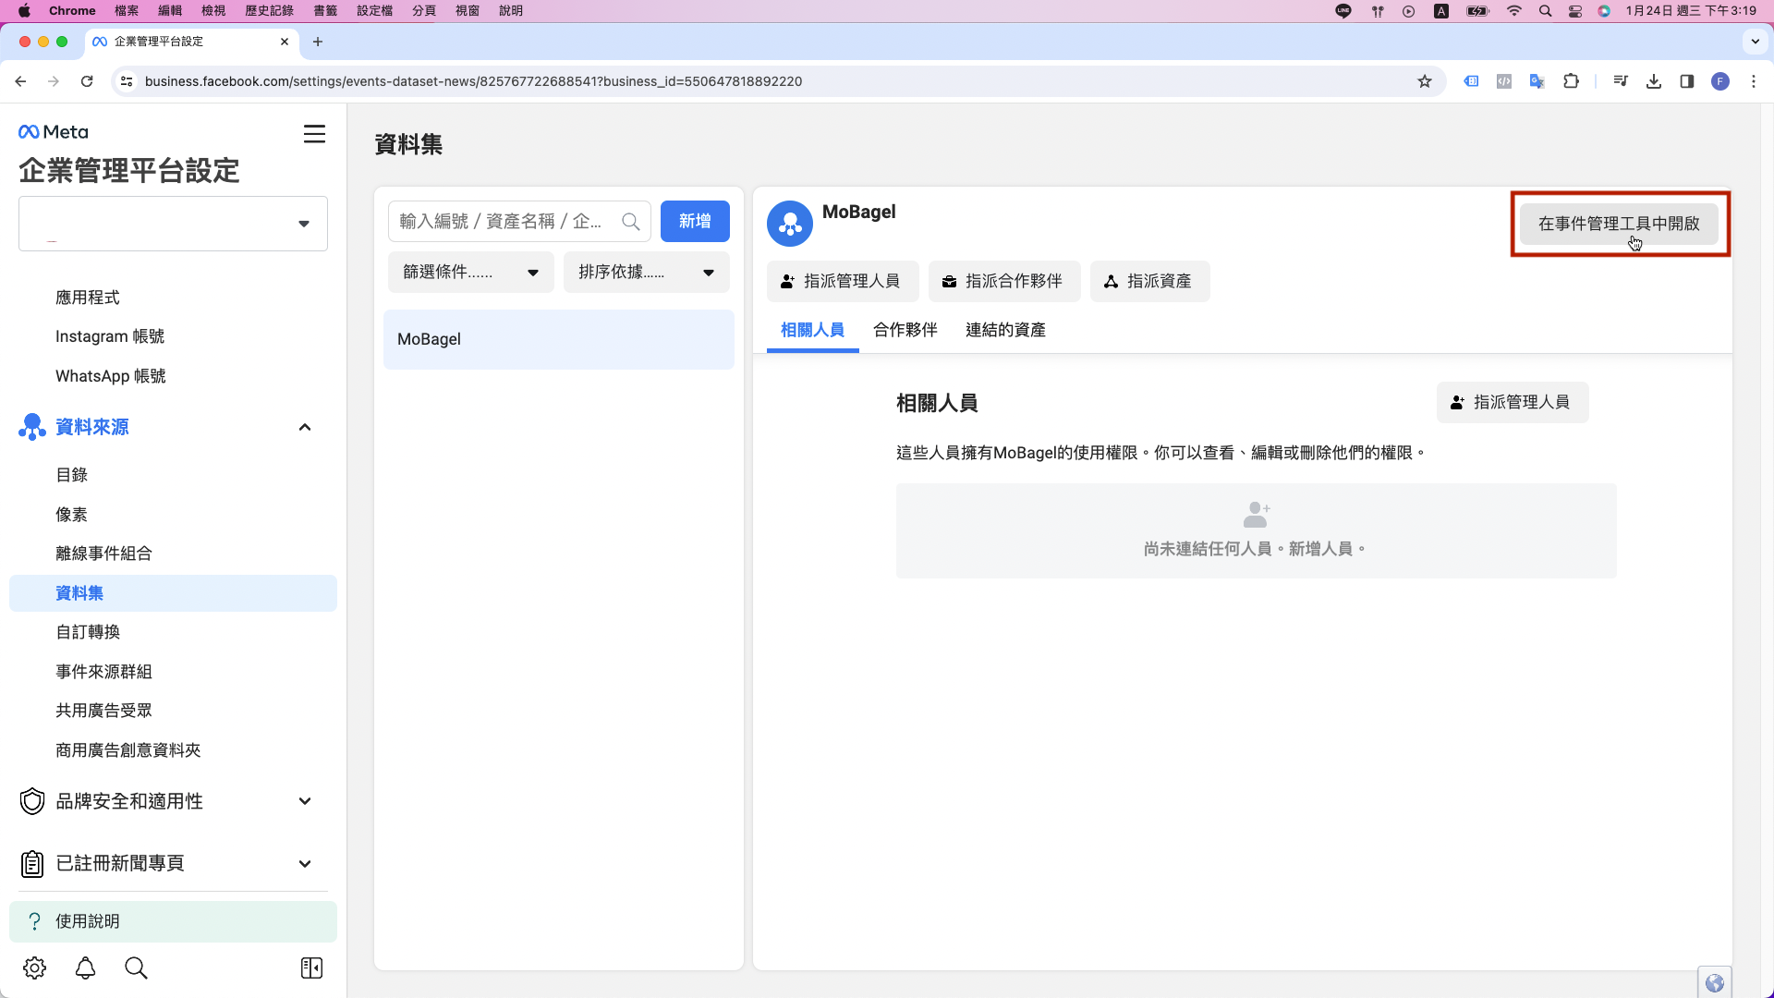Open settings gear at sidebar bottom
This screenshot has width=1774, height=998.
click(34, 968)
